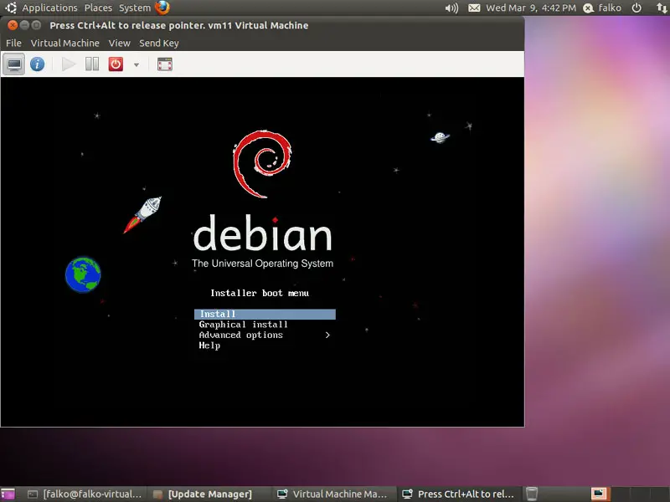Maximize the vm11 Virtual Machine window

click(37, 25)
